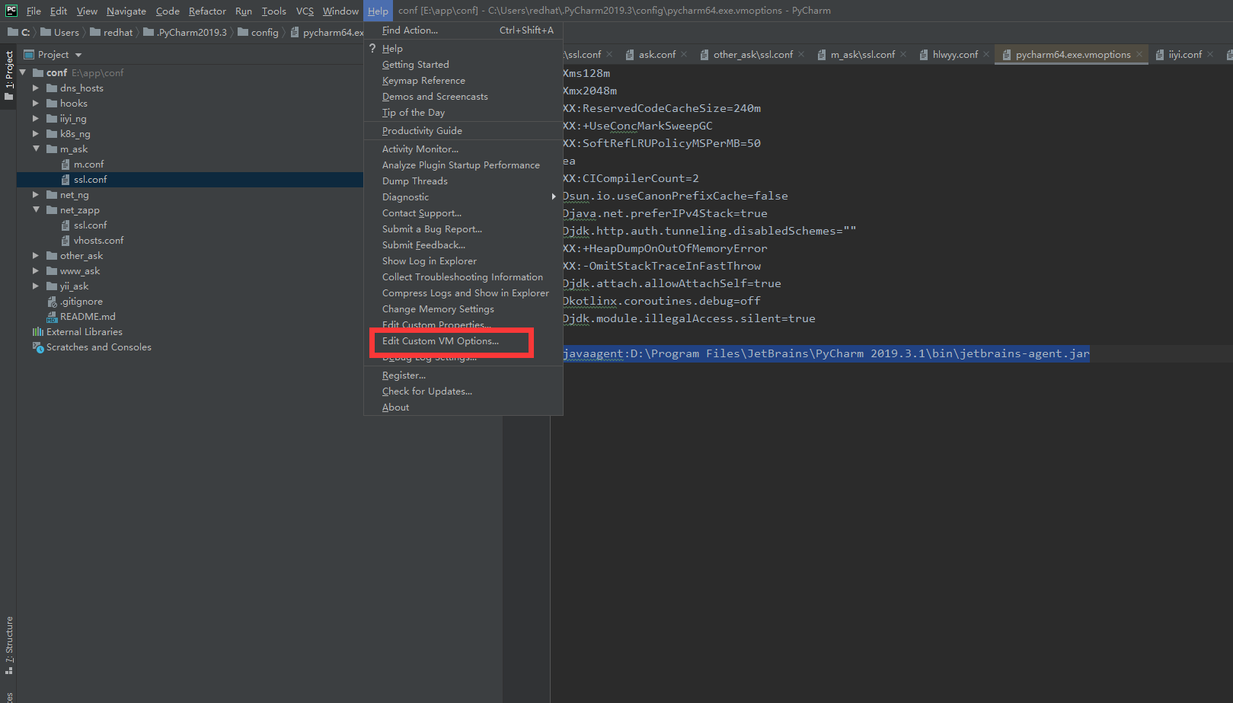The image size is (1233, 703).
Task: Click the Xmx2048m line in editor
Action: click(590, 91)
